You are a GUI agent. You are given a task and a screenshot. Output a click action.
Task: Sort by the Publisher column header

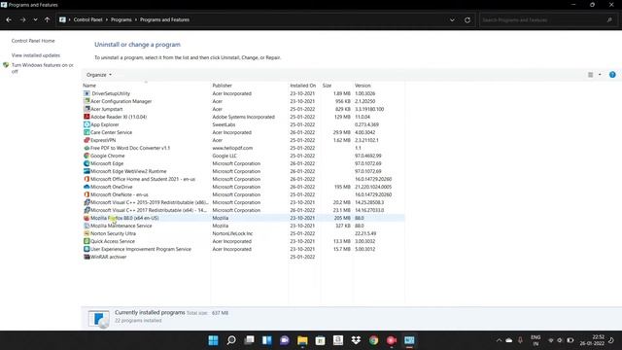point(223,86)
